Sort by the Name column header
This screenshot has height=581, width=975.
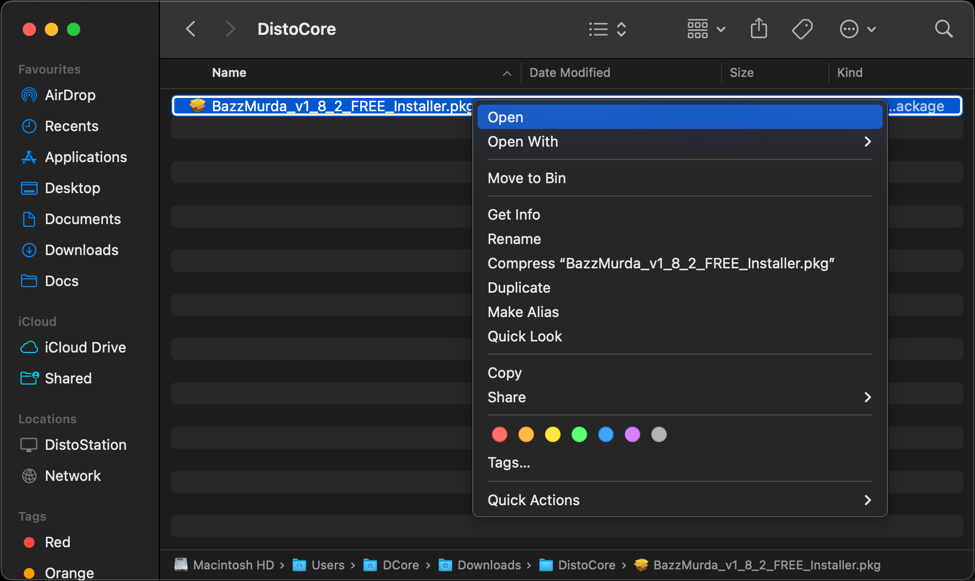tap(229, 72)
